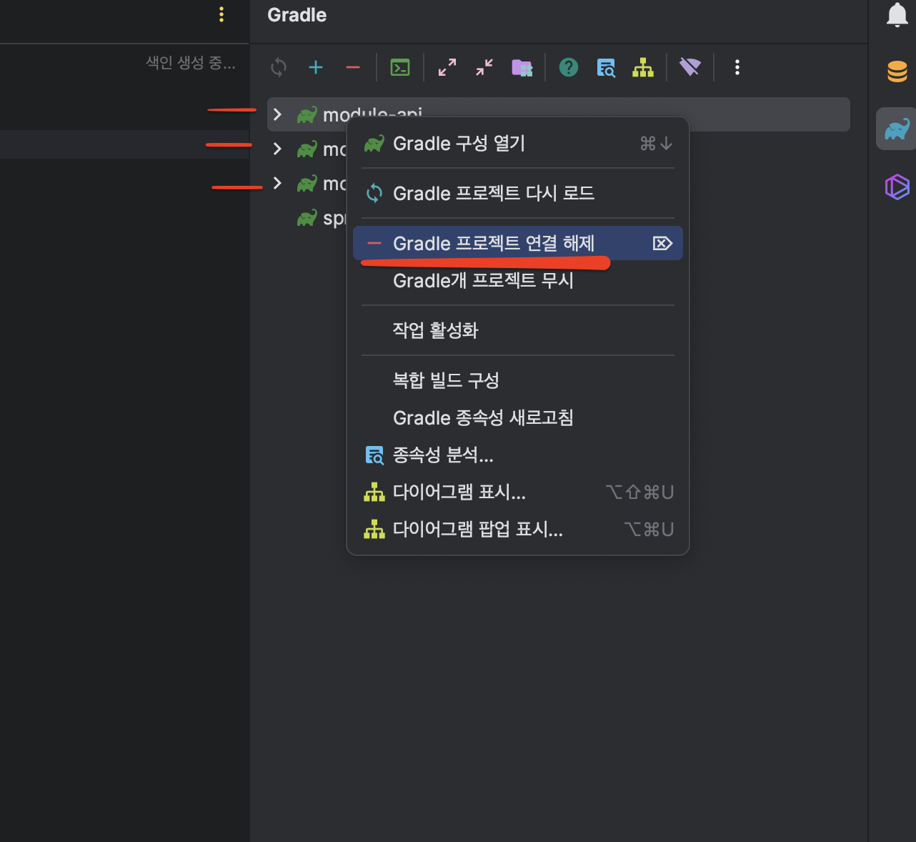Select 작업 활성화 in context menu
Screen dimensions: 916x842
point(518,330)
